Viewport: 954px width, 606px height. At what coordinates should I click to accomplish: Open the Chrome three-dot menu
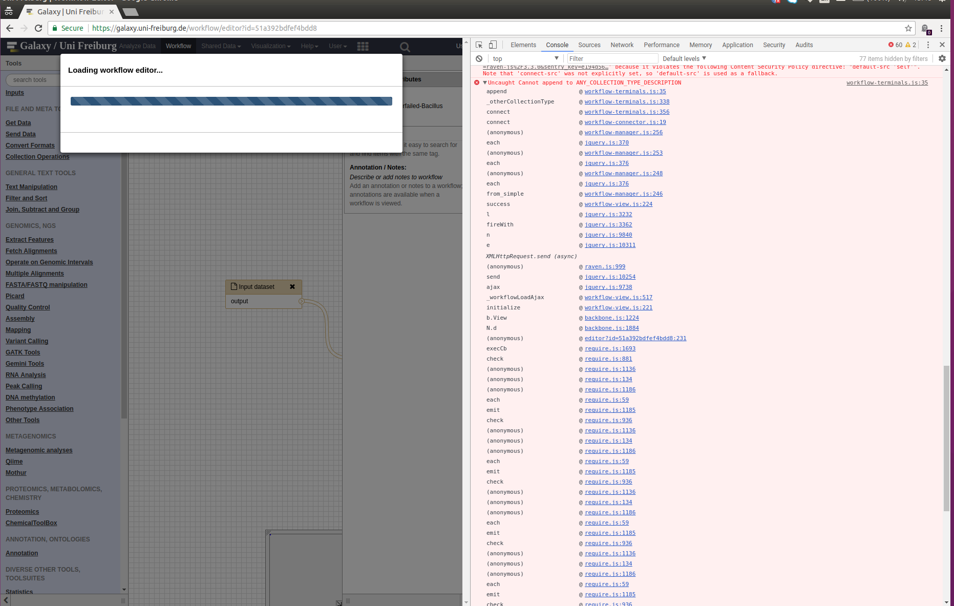941,28
